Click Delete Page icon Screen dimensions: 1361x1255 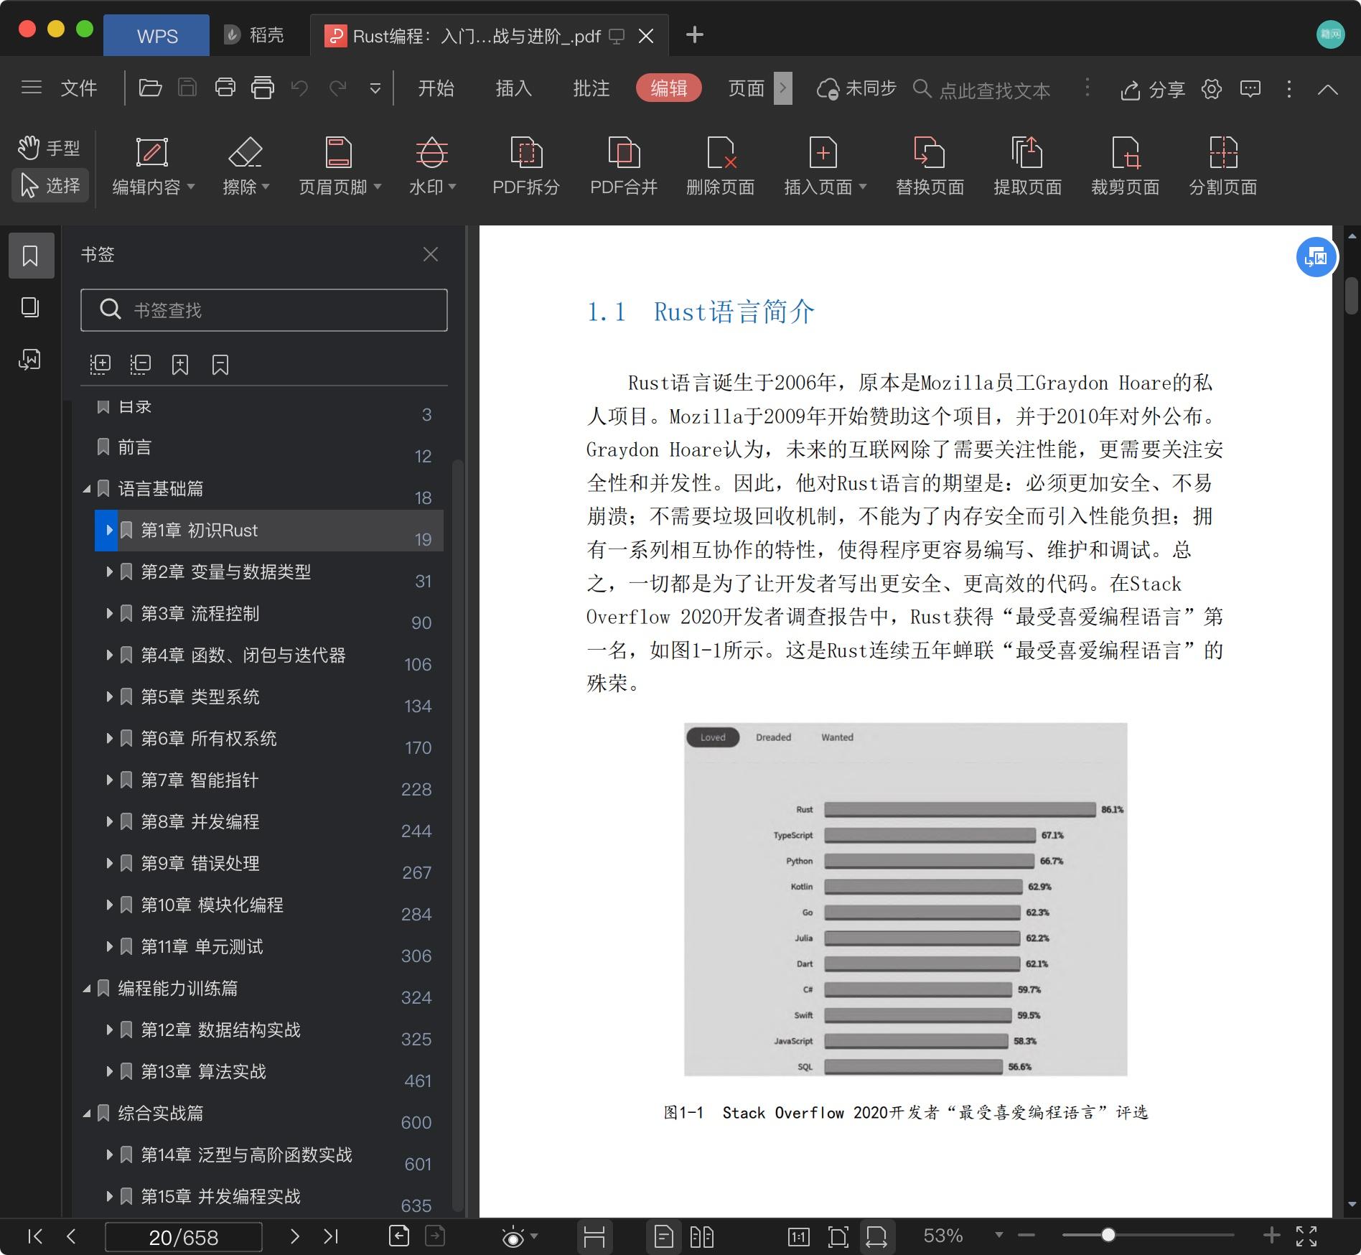[721, 152]
